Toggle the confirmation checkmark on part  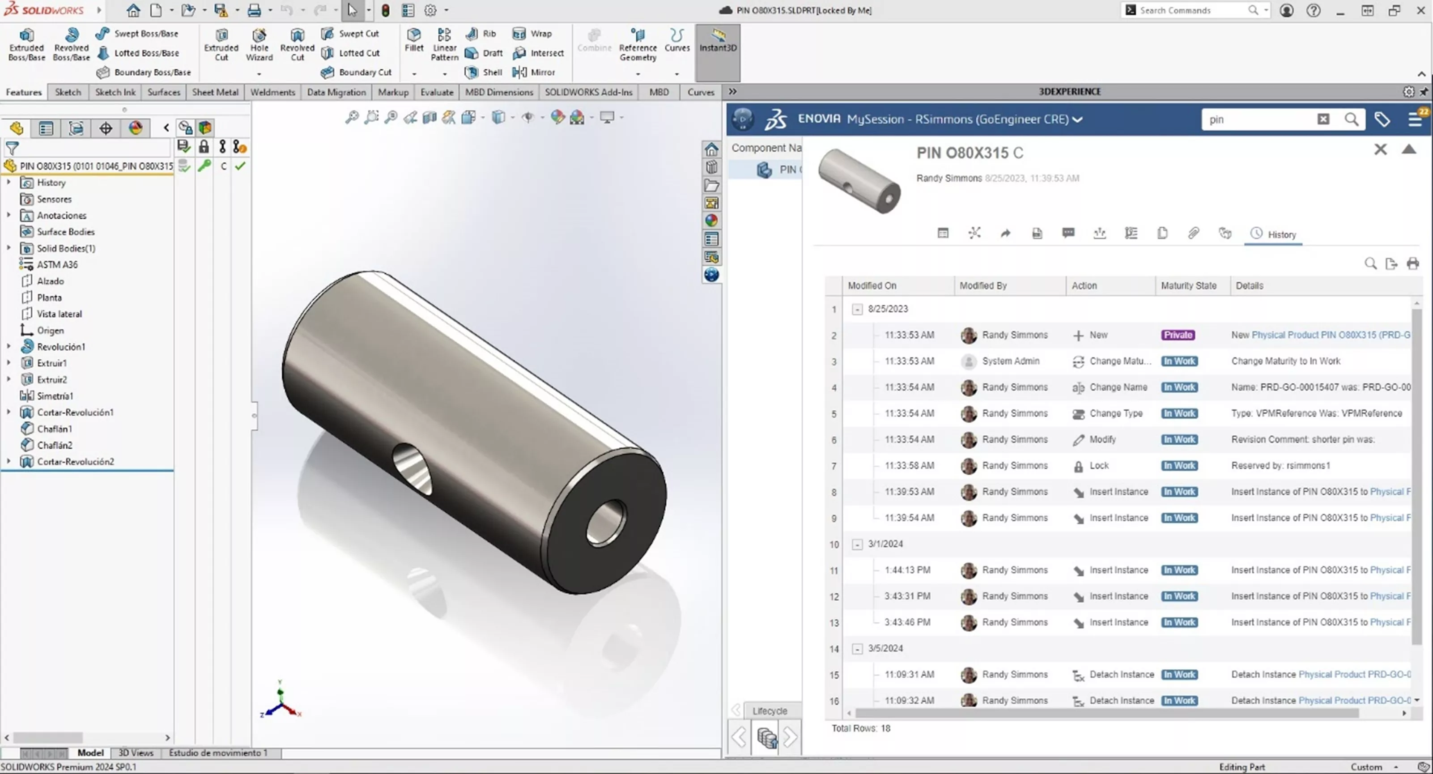click(240, 166)
